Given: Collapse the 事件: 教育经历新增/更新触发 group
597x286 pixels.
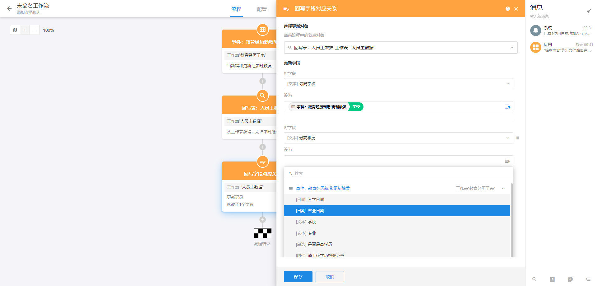Looking at the screenshot, I should 503,188.
